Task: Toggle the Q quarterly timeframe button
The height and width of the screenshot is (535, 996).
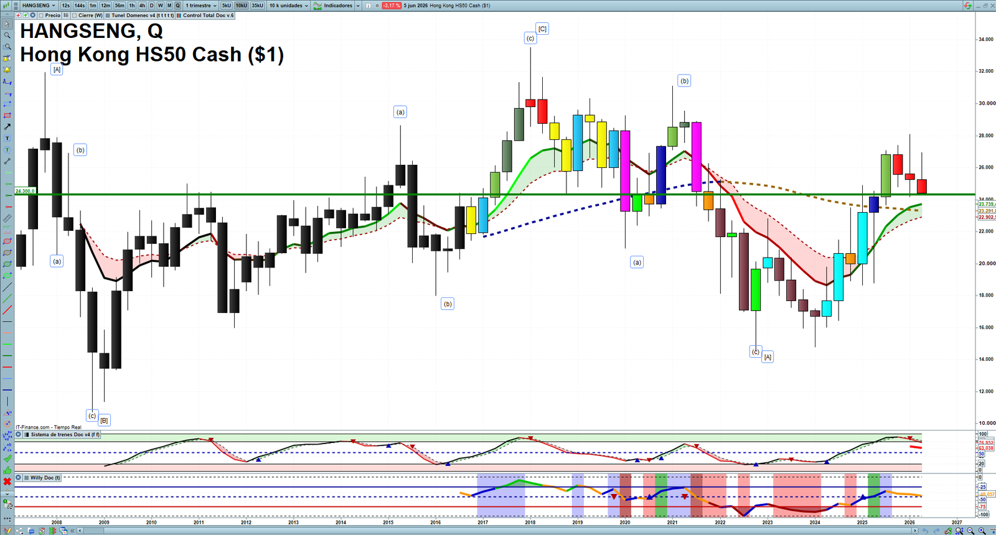Action: 177,6
